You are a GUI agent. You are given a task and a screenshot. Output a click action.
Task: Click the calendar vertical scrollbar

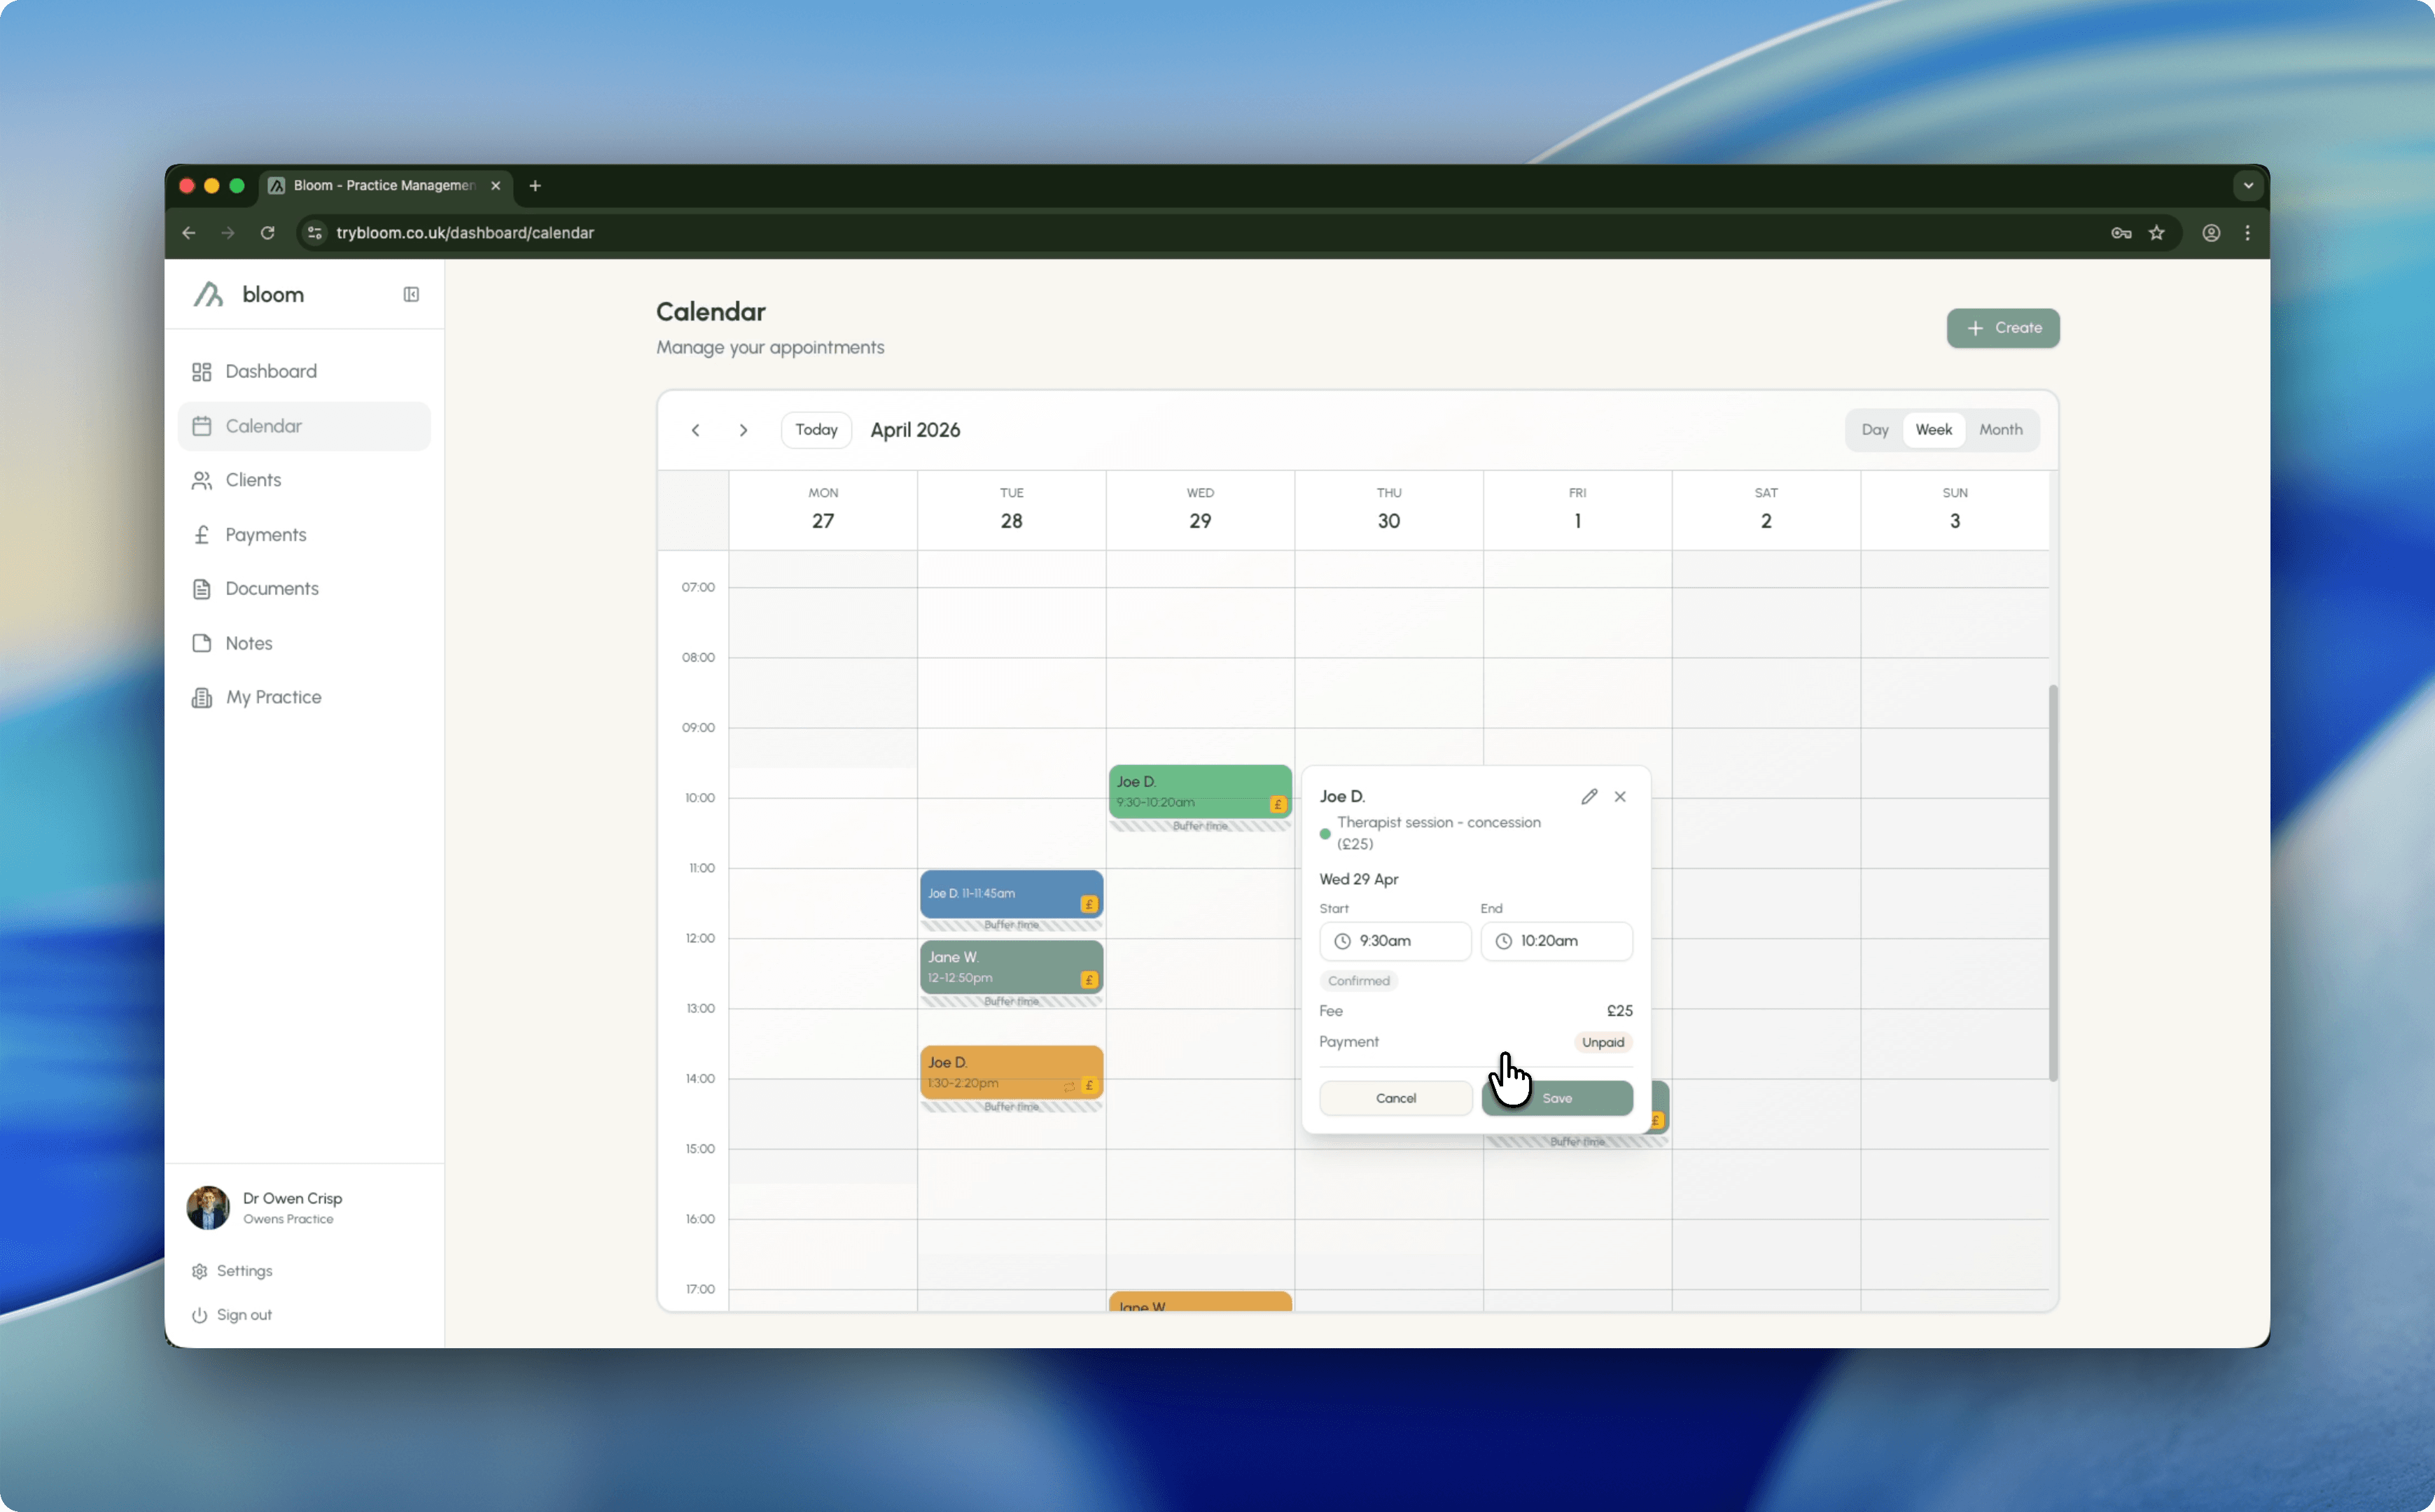point(2053,882)
